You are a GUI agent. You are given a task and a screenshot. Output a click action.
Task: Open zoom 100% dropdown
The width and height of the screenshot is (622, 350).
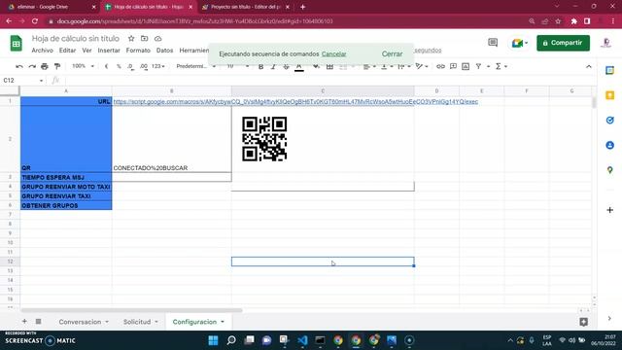(x=83, y=66)
